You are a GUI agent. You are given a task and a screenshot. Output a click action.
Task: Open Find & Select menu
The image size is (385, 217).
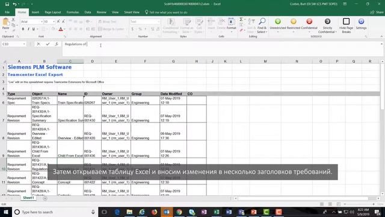(x=262, y=25)
